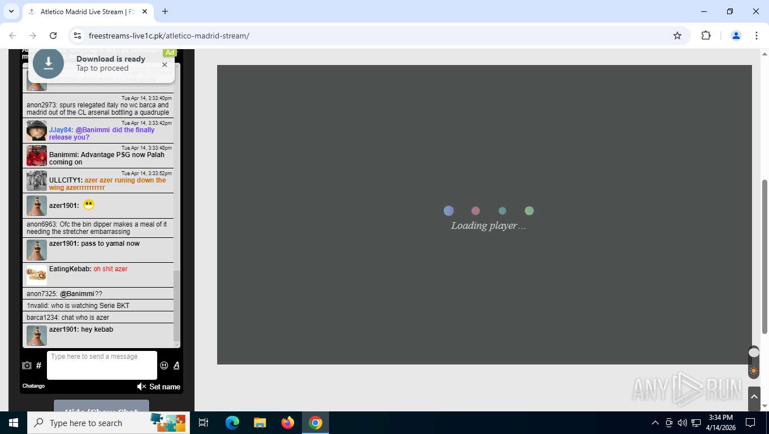Launch Microsoft Edge from taskbar
The height and width of the screenshot is (434, 769).
[x=232, y=423]
